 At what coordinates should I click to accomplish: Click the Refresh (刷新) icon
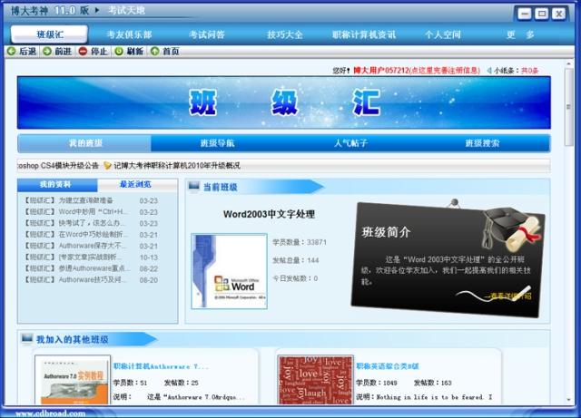click(119, 52)
